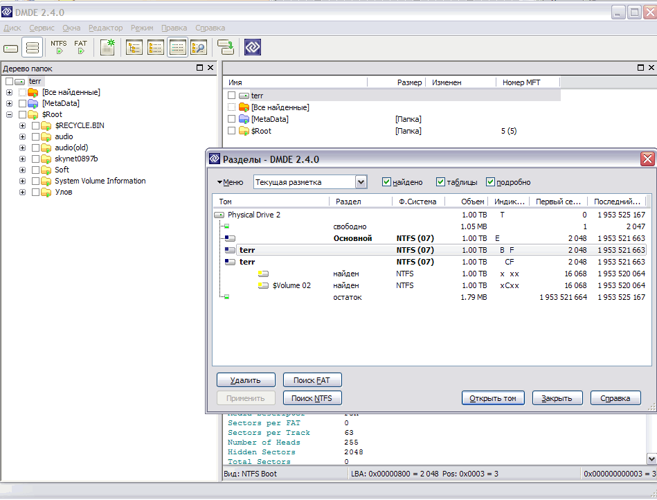Image resolution: width=657 pixels, height=500 pixels.
Task: Toggle the таблицы checkbox
Action: 440,182
